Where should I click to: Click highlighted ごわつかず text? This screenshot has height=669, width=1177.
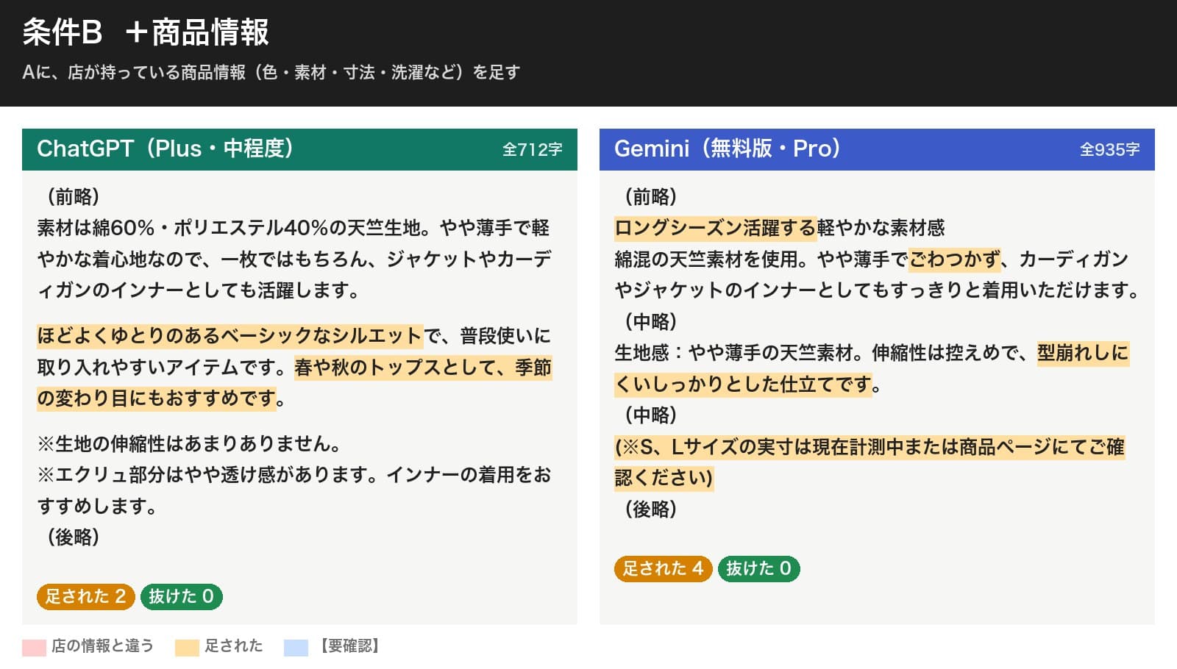tap(955, 260)
